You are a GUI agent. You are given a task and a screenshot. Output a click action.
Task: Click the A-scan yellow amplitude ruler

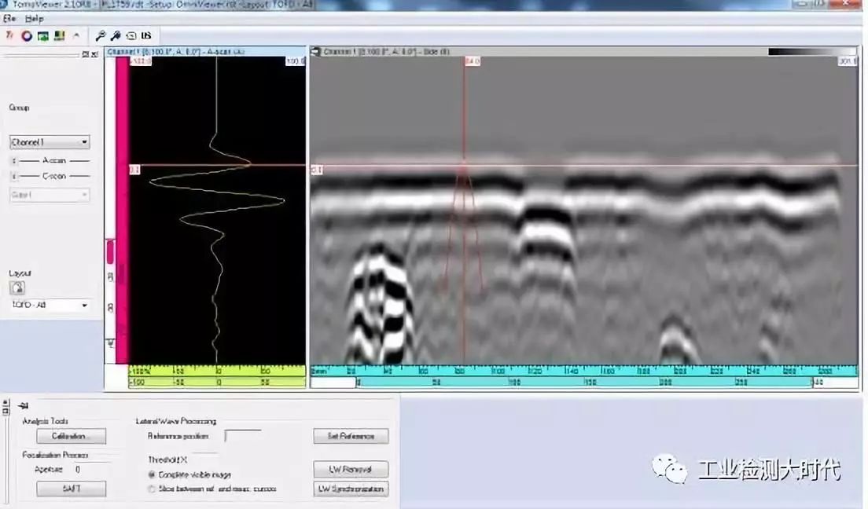pyautogui.click(x=217, y=370)
